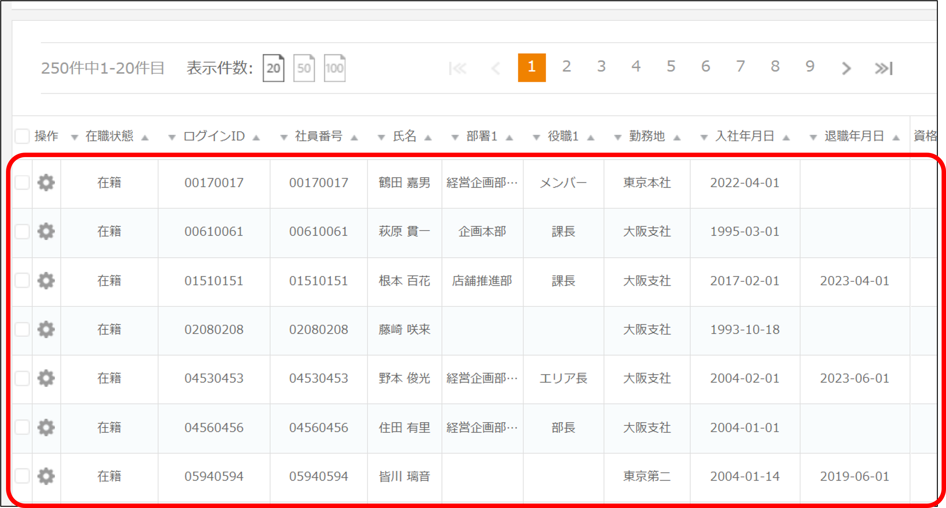Tick checkbox for employee 00170017
The width and height of the screenshot is (946, 508).
point(22,182)
